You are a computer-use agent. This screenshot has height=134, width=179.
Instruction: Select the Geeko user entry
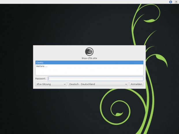coord(89,63)
